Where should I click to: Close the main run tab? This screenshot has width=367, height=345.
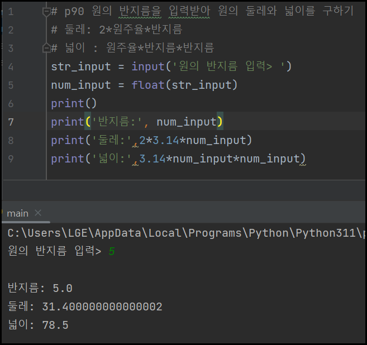click(38, 213)
